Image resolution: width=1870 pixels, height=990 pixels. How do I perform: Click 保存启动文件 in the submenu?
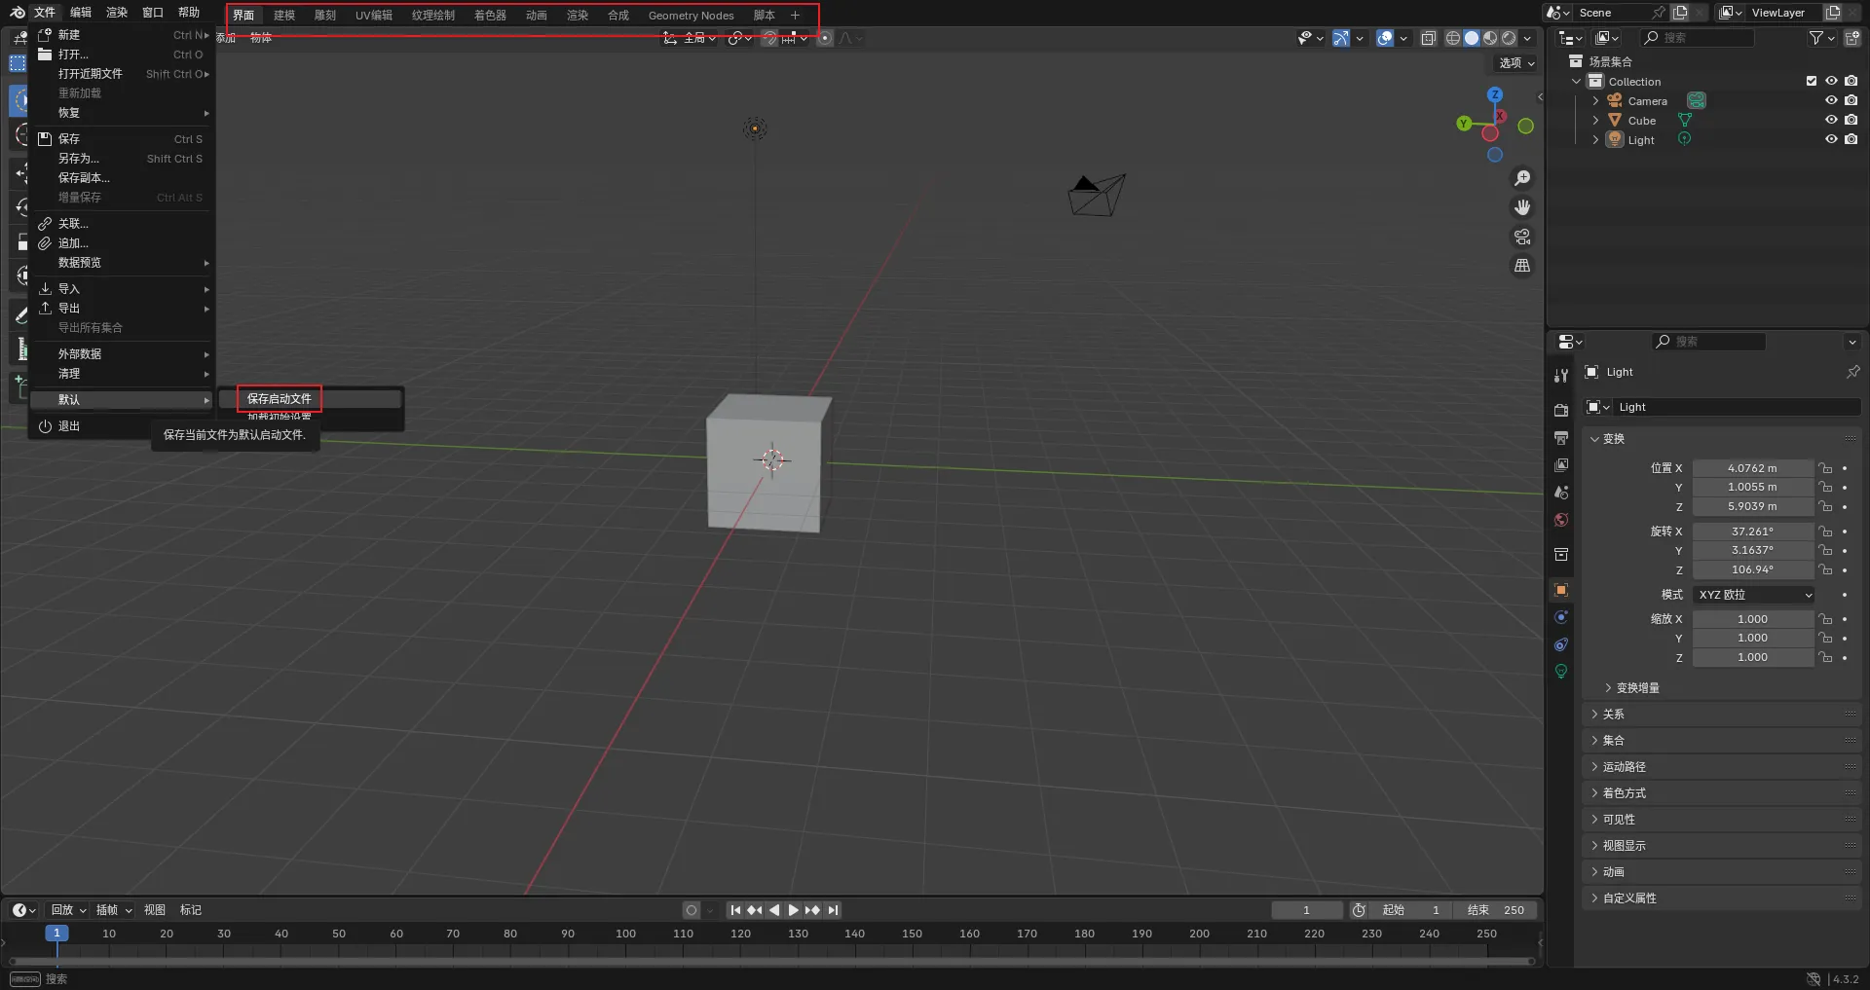[280, 399]
